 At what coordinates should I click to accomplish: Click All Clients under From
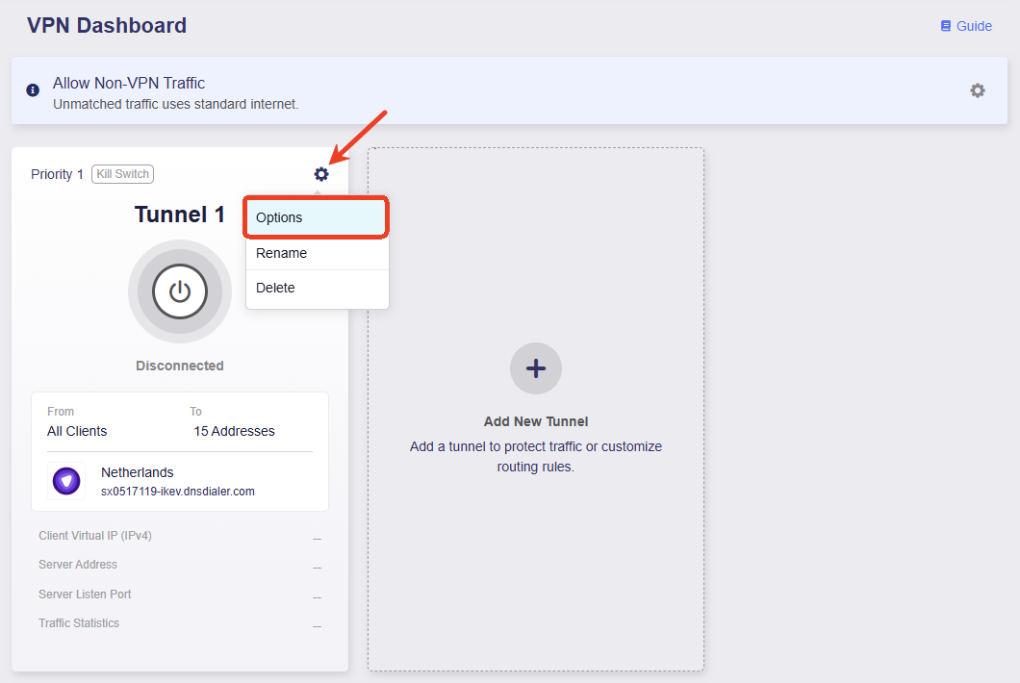point(77,431)
